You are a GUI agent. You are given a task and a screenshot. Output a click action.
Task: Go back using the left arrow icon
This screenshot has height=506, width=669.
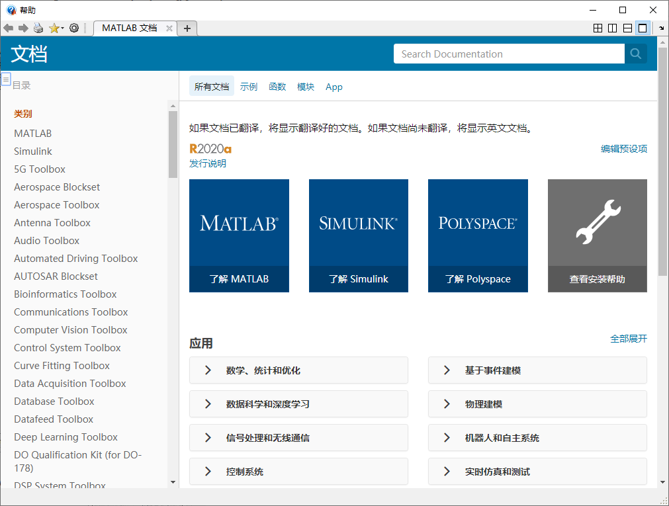pyautogui.click(x=8, y=28)
